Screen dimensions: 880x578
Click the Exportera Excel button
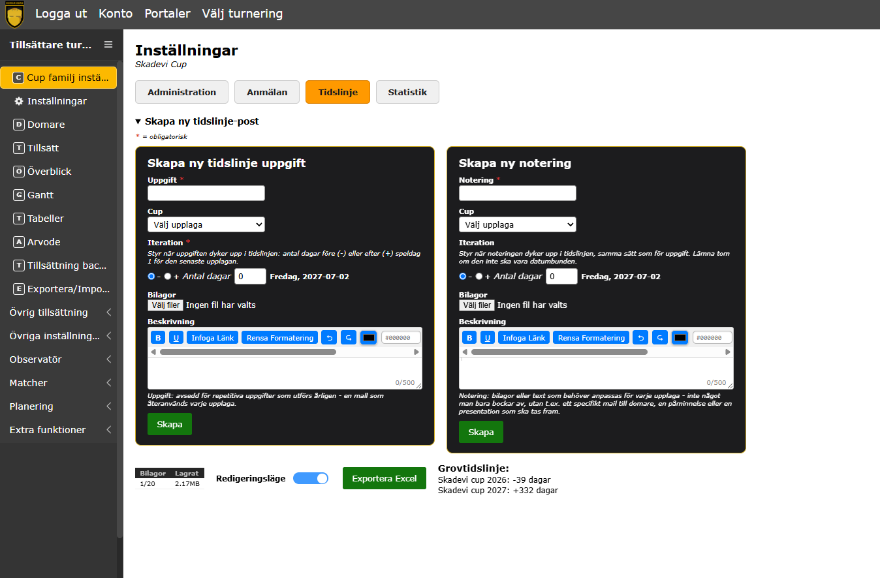[385, 478]
